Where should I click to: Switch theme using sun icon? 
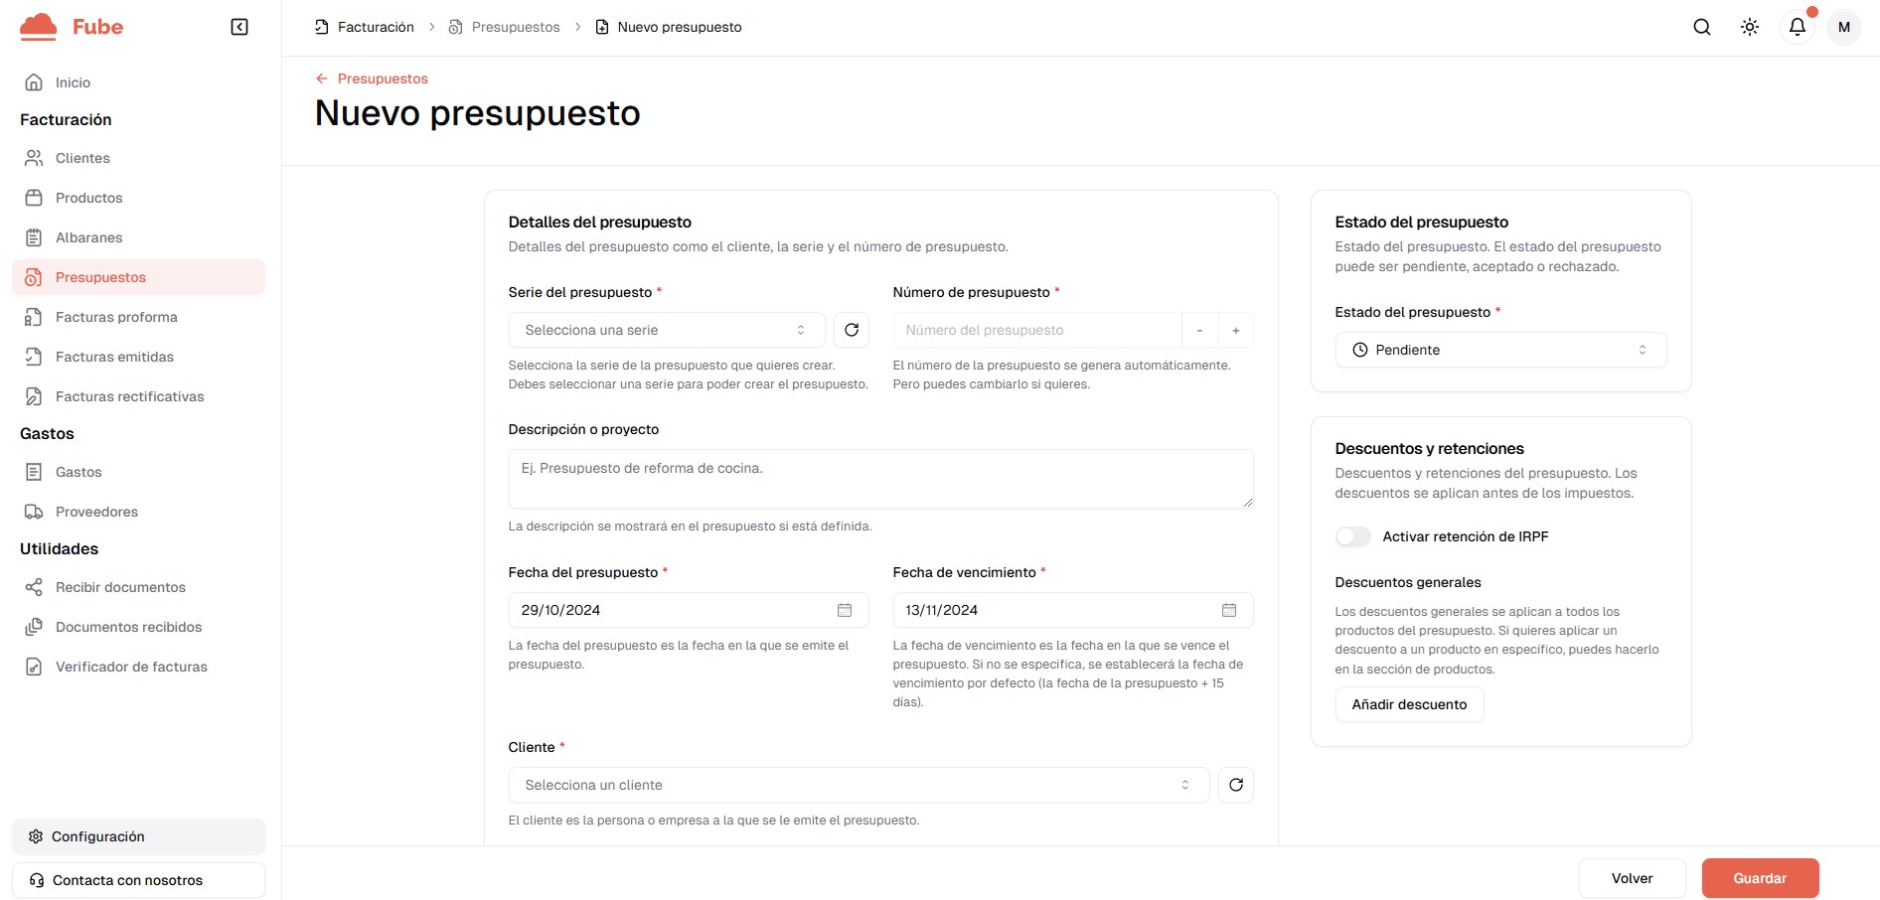[1750, 27]
